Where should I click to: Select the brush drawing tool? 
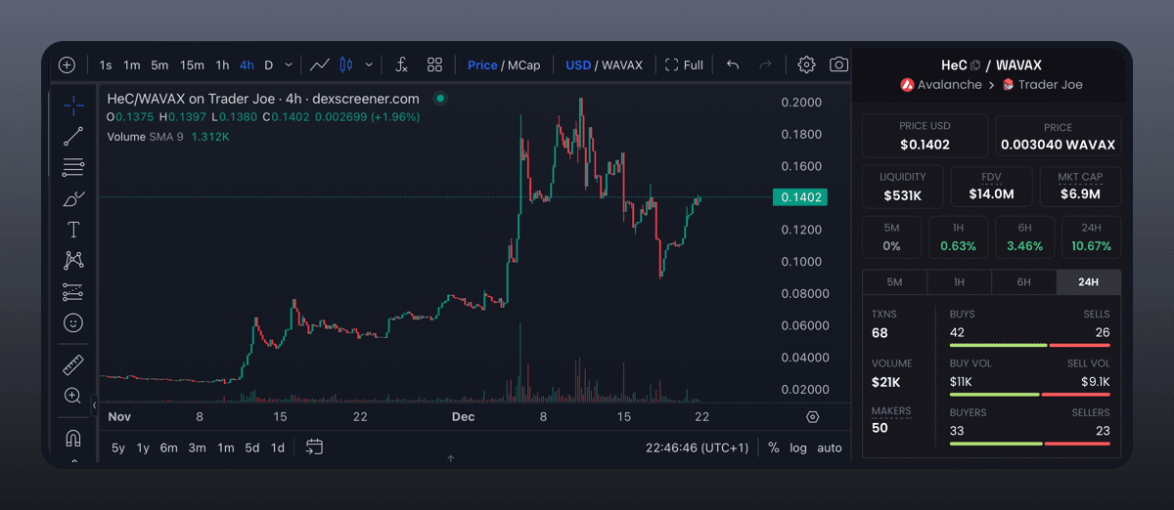[73, 199]
